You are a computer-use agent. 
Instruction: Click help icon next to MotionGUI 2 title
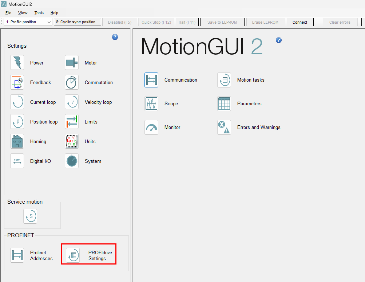tap(279, 40)
